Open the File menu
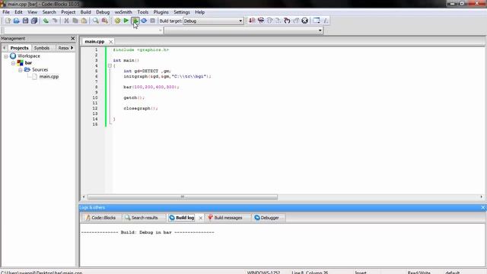 pos(6,12)
